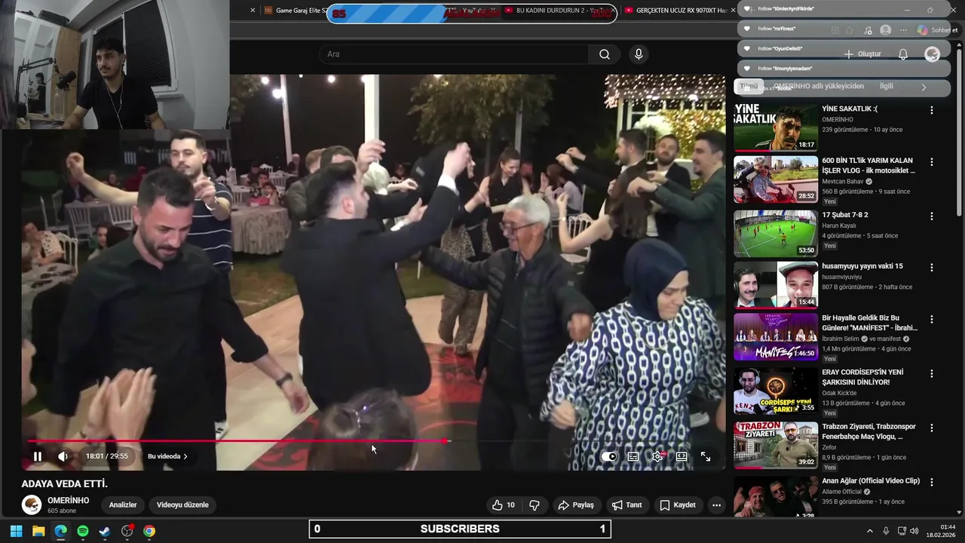
Task: Open the OMERİNHO channel name link
Action: [x=69, y=501]
